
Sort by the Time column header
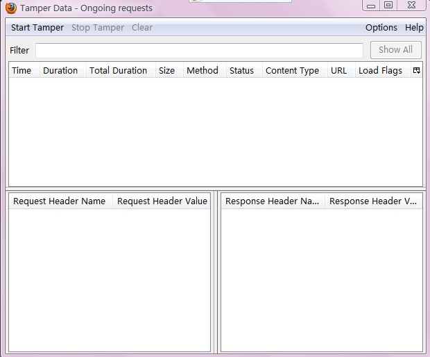[x=24, y=70]
